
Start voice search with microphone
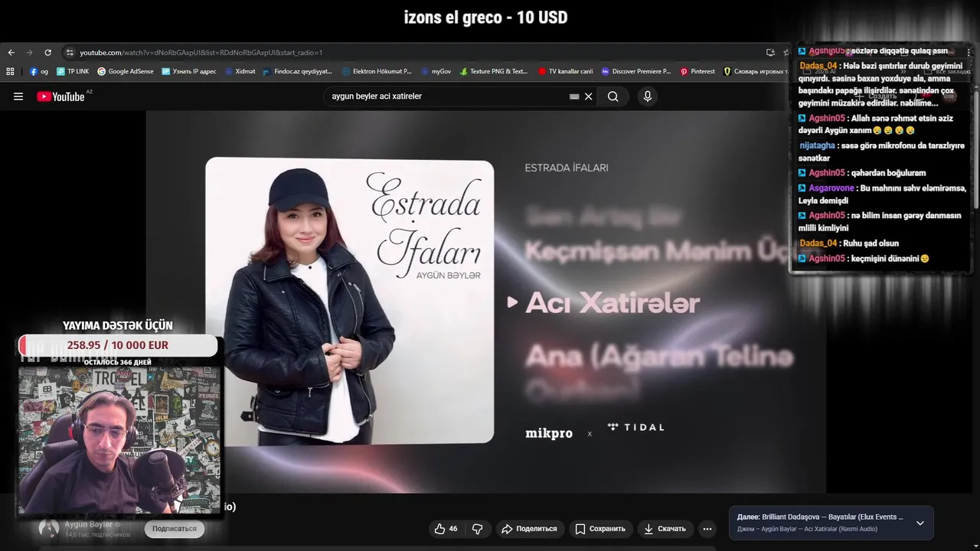[648, 96]
